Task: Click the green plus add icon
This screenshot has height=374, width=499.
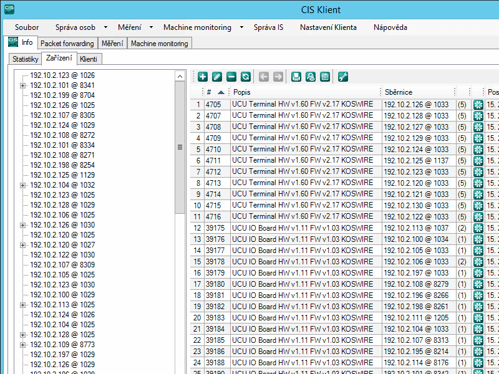Action: pos(203,77)
